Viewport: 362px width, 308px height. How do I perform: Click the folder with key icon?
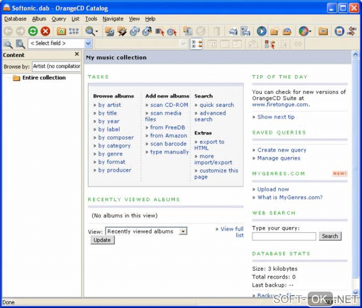click(x=323, y=31)
